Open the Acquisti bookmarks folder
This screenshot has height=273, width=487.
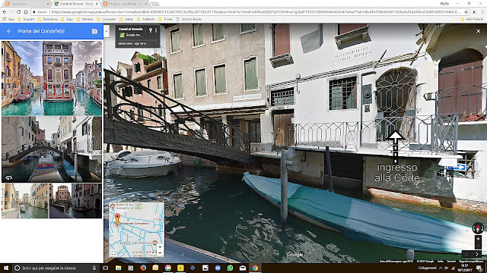pos(26,19)
